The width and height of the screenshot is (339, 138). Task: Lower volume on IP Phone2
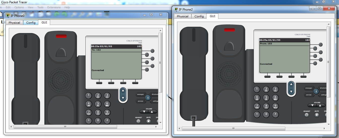coord(312,105)
